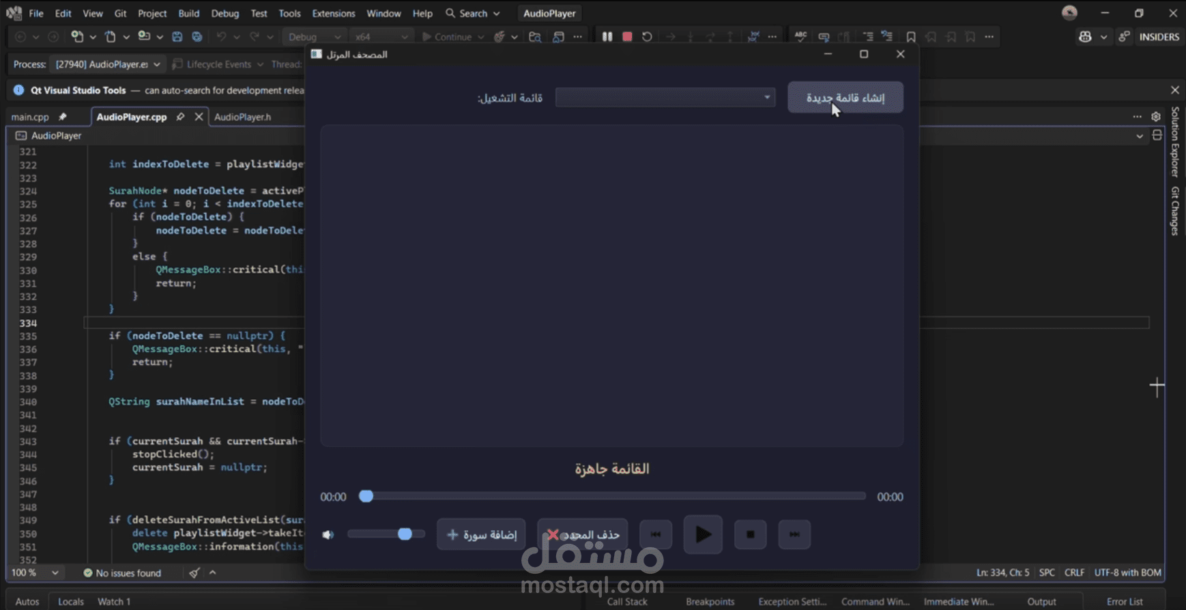This screenshot has height=610, width=1186.
Task: Open the x64 platform dropdown
Action: tap(381, 37)
